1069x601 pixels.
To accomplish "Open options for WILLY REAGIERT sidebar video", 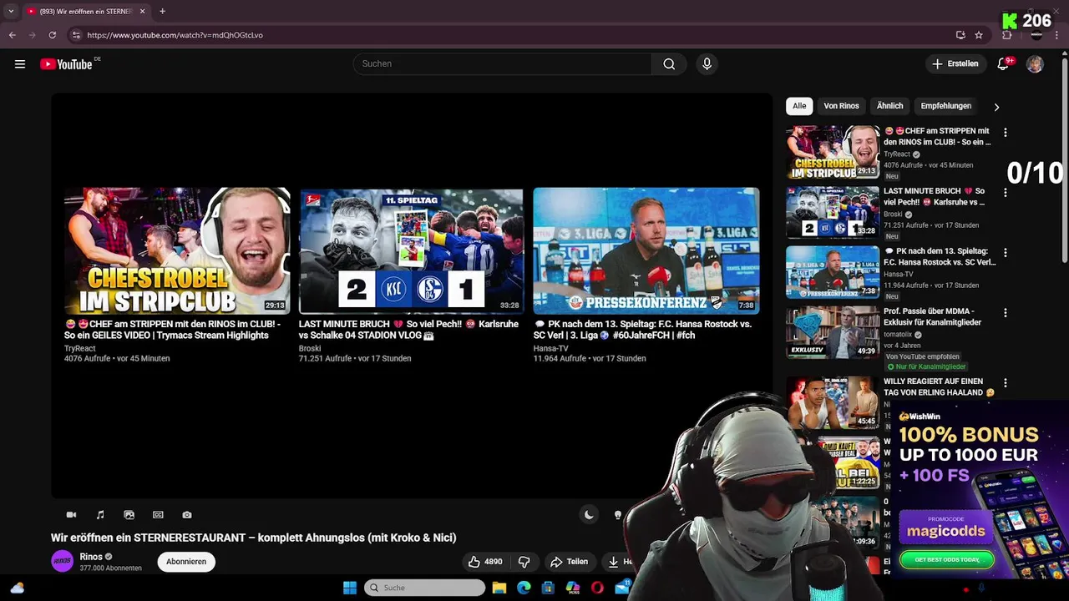I will [x=1006, y=383].
